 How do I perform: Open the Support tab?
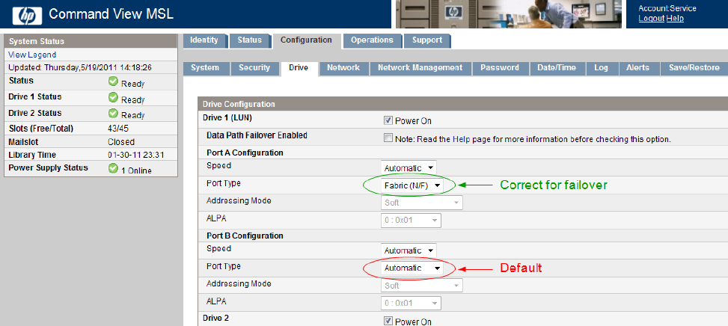pos(427,40)
